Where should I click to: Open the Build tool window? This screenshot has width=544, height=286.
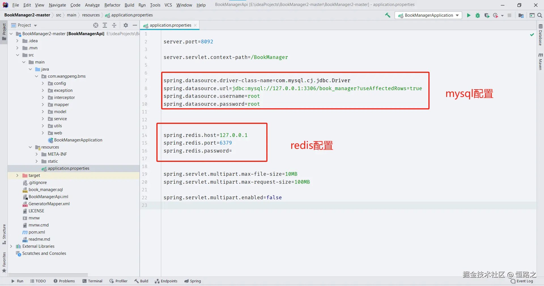coord(141,281)
